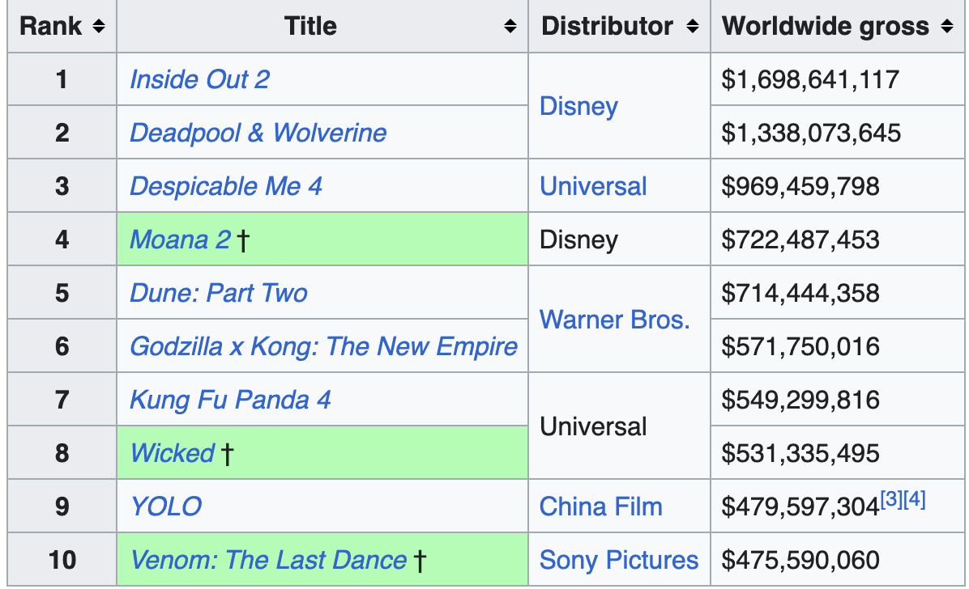The width and height of the screenshot is (969, 589).
Task: Open the Inside Out 2 link
Action: (x=199, y=79)
